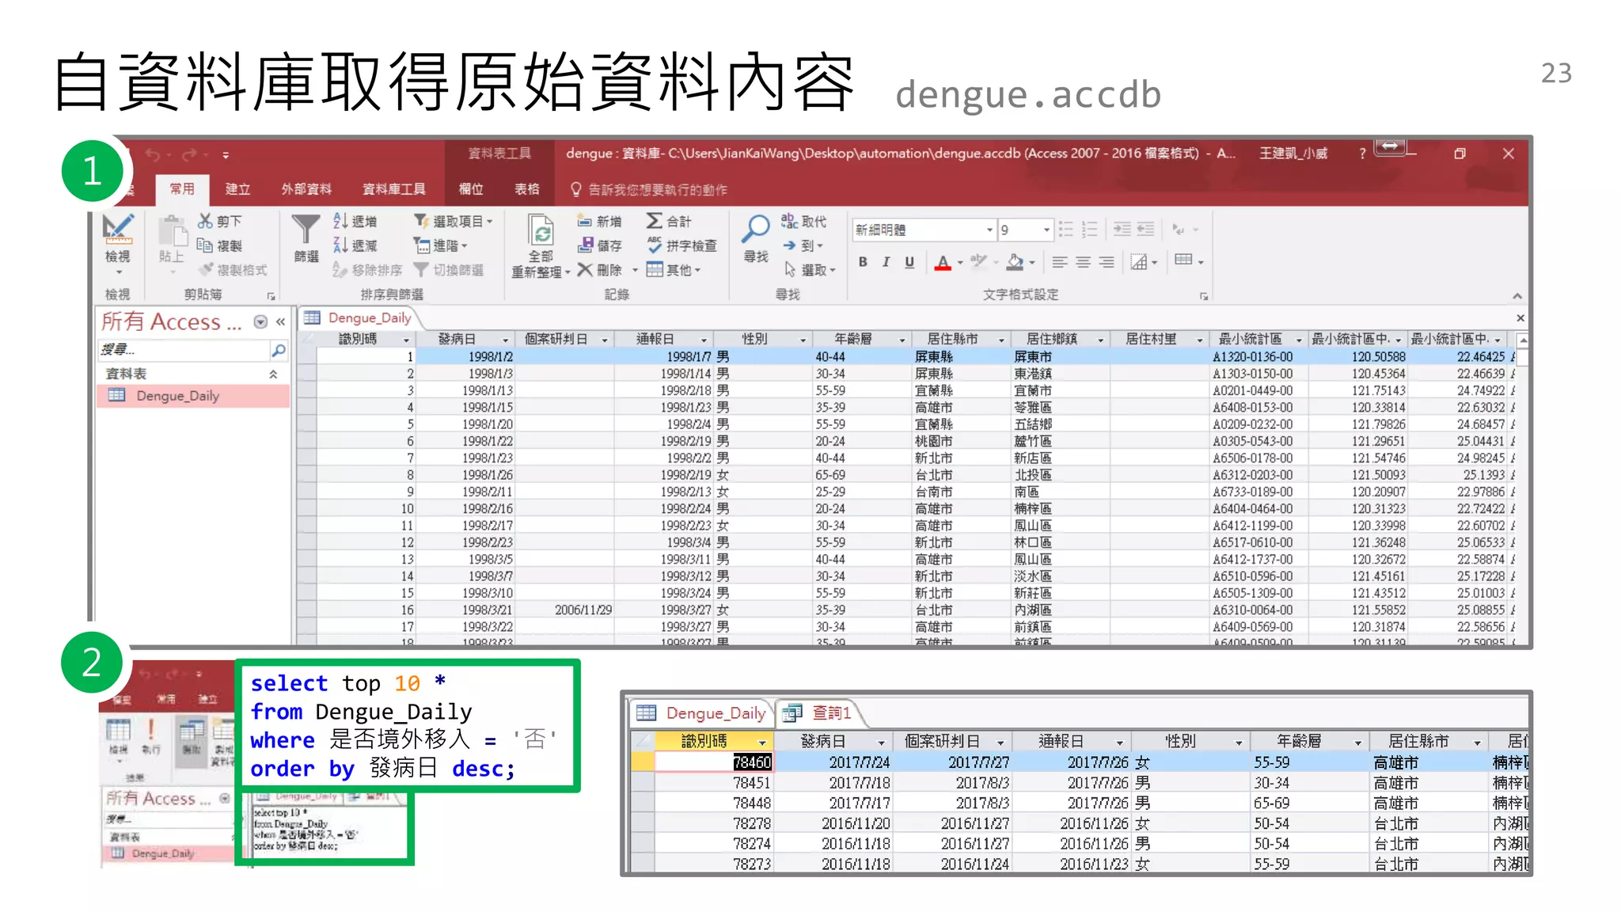Click the align left icon
This screenshot has width=1621, height=912.
tap(1060, 262)
